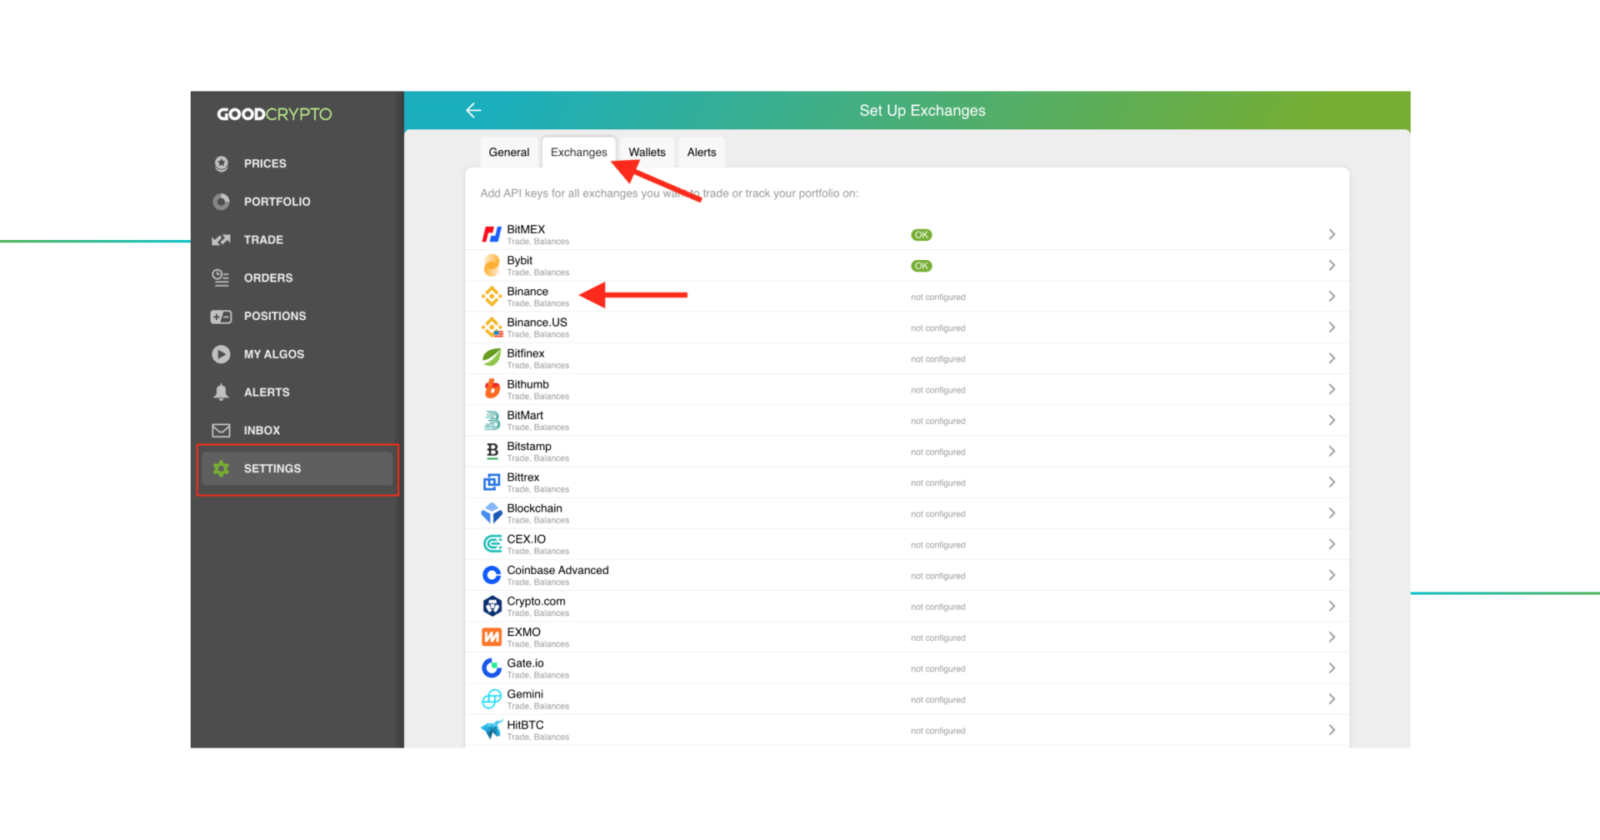This screenshot has height=840, width=1600.
Task: Expand the Binance row chevron
Action: pyautogui.click(x=1331, y=297)
